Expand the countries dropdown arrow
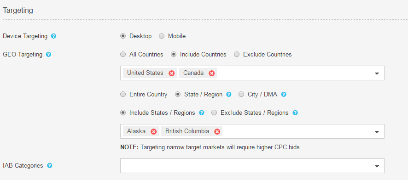 tap(377, 73)
